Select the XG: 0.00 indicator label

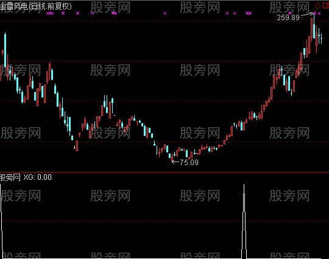38,177
